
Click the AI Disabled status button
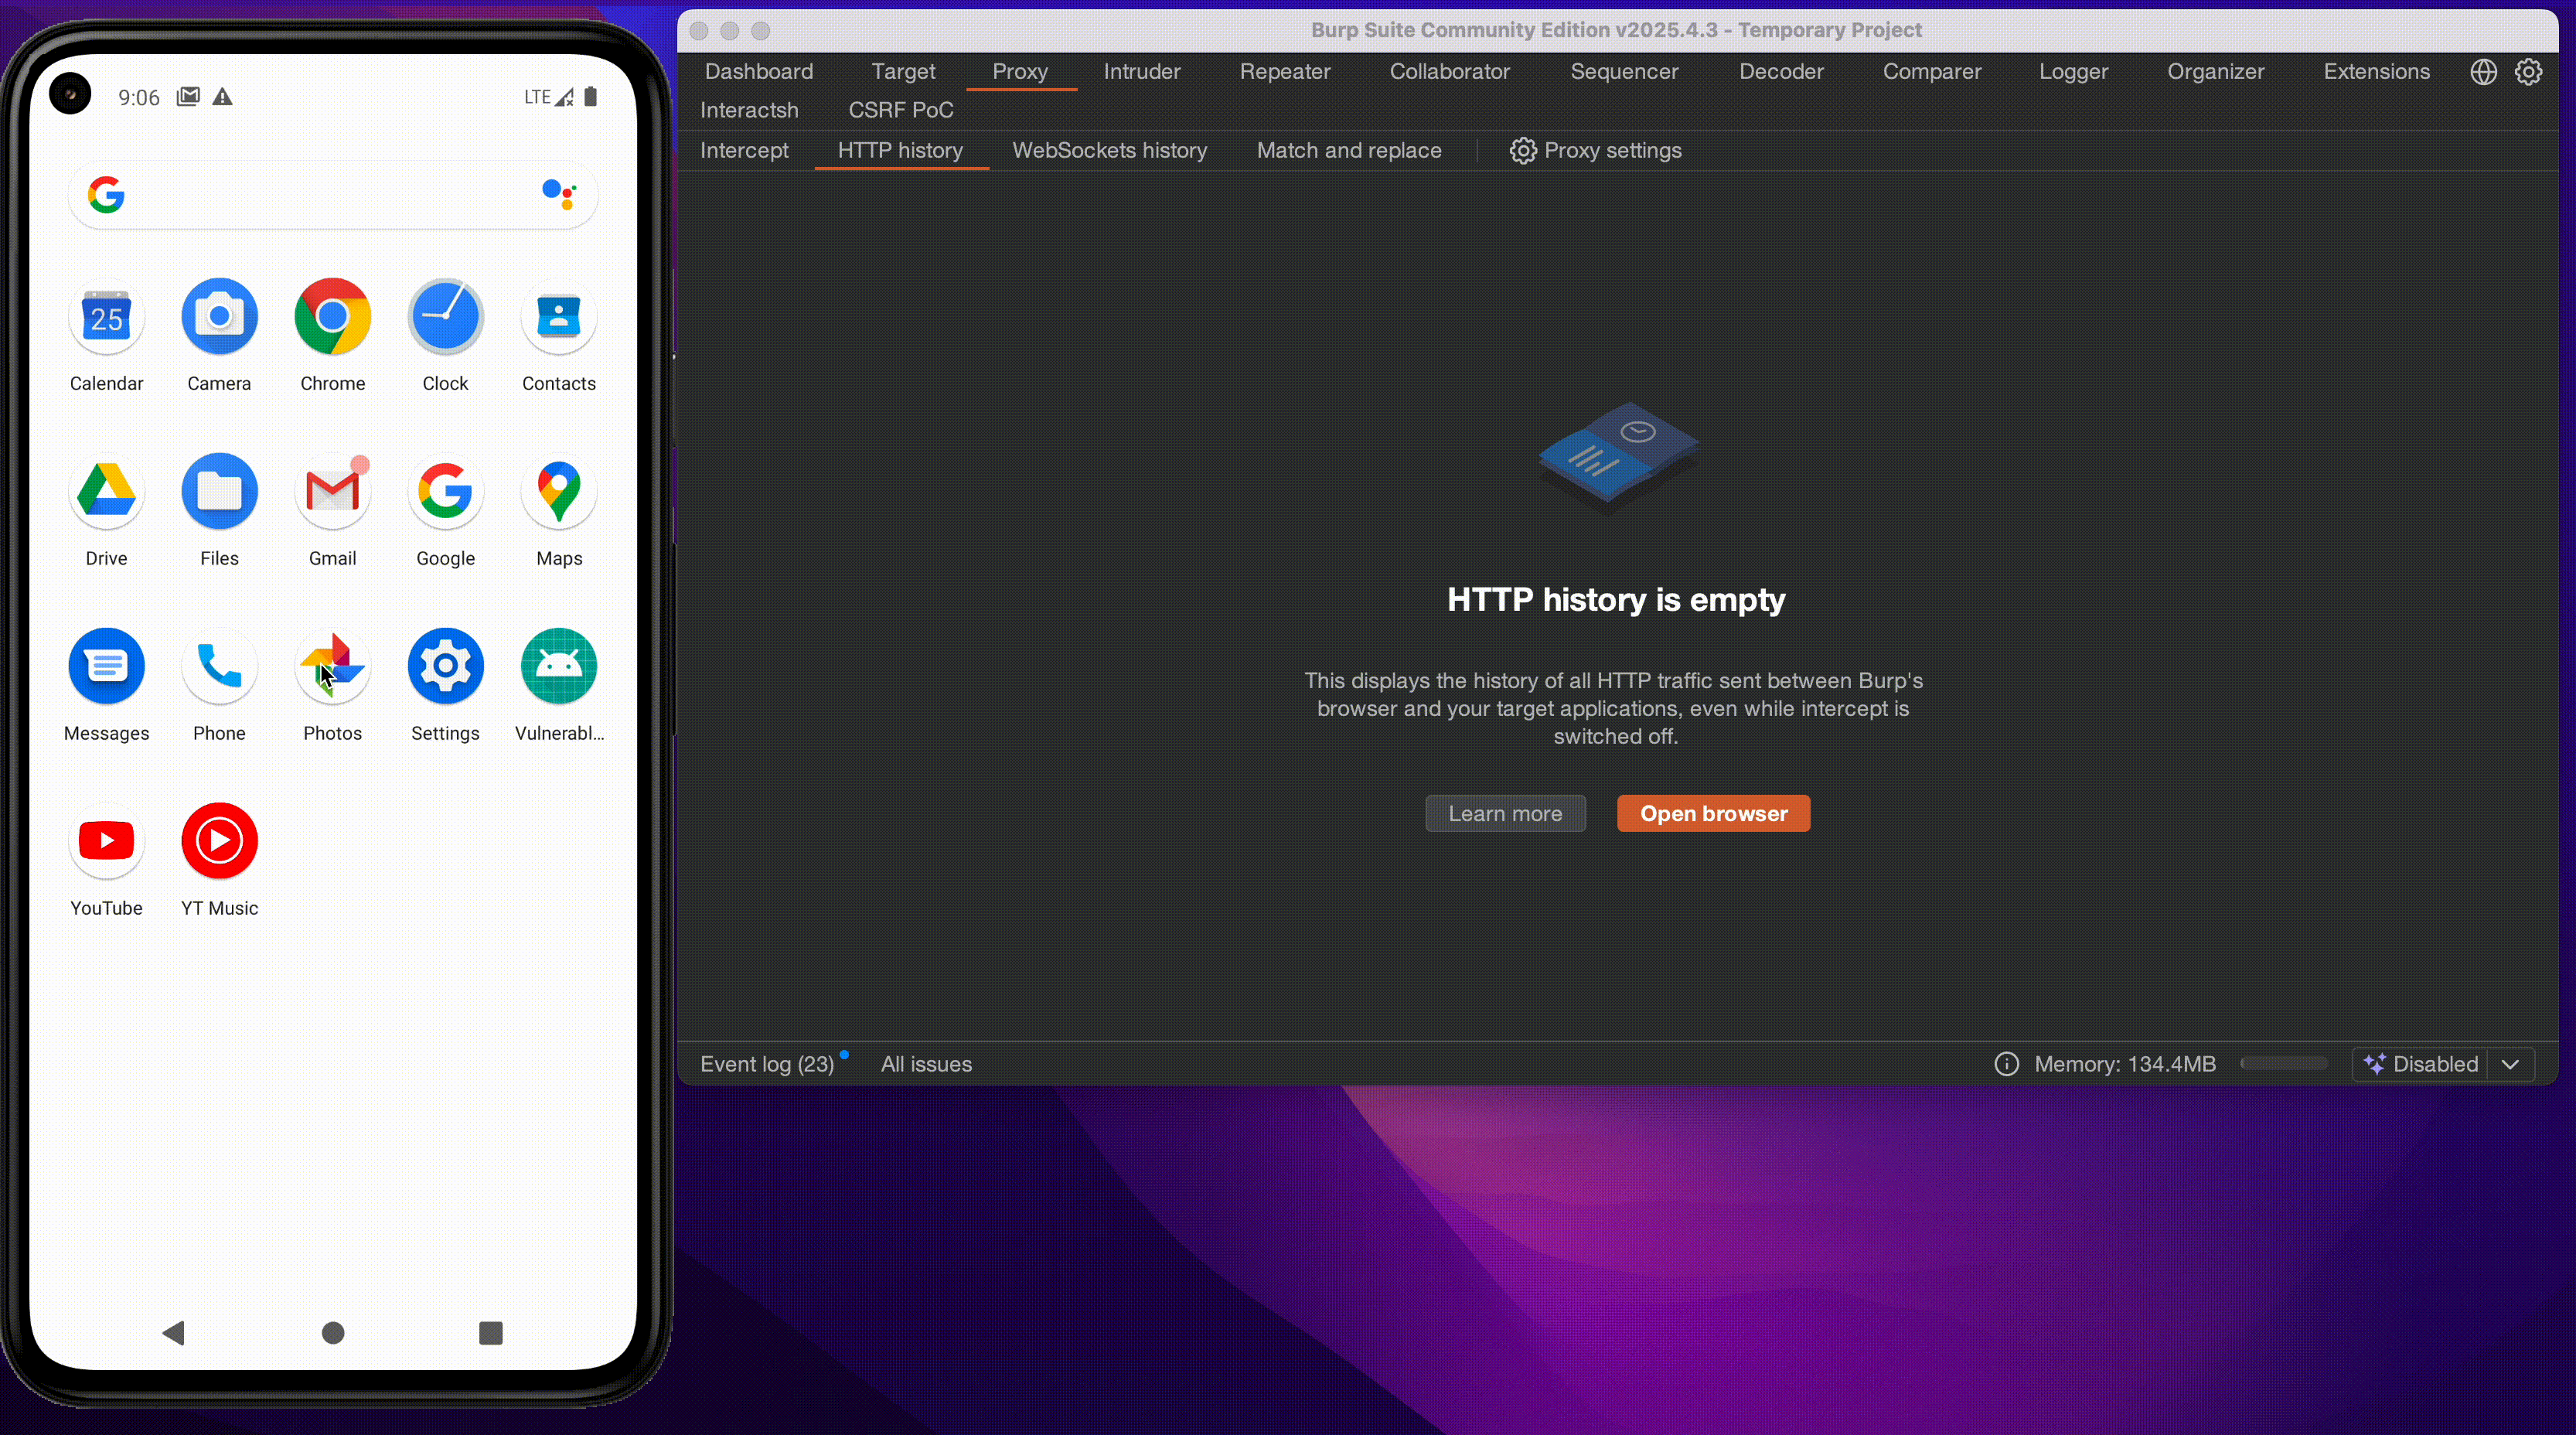coord(2422,1064)
